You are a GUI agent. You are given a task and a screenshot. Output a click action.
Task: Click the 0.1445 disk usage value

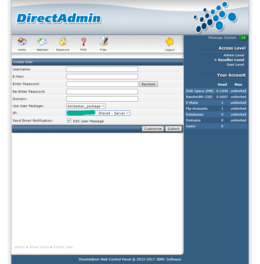pyautogui.click(x=222, y=91)
